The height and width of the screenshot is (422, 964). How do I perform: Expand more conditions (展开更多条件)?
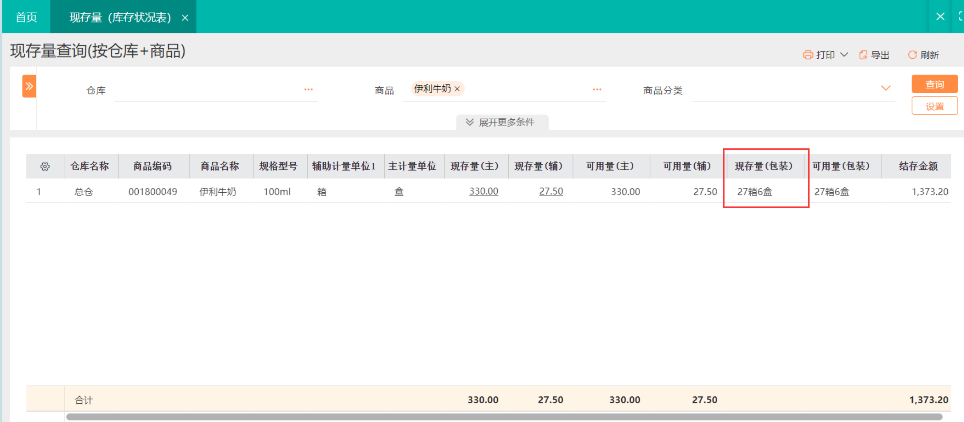click(502, 122)
